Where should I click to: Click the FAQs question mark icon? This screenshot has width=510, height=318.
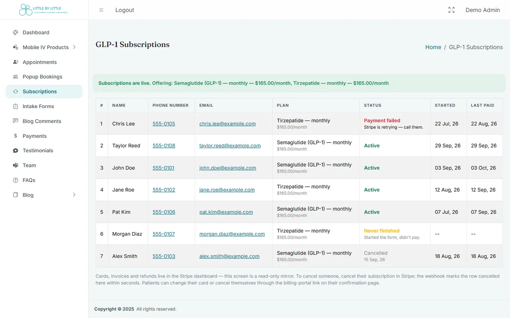click(16, 180)
